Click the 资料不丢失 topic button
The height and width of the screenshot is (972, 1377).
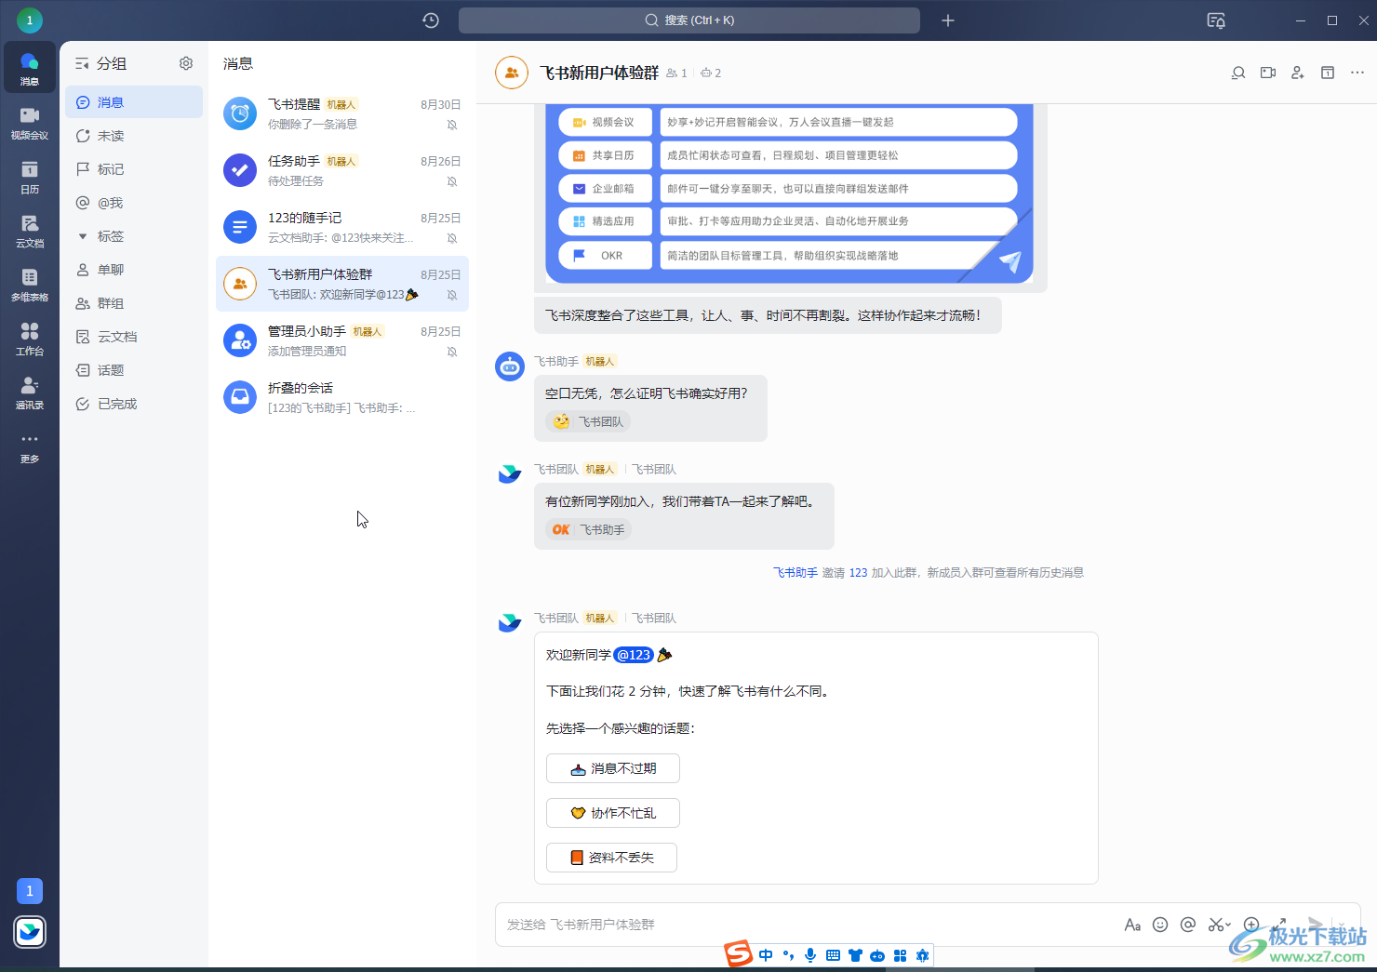[611, 858]
